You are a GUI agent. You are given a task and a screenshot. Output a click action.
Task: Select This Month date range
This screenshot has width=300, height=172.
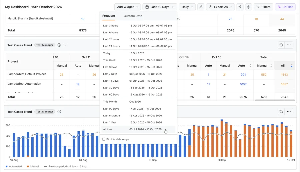click(x=138, y=102)
